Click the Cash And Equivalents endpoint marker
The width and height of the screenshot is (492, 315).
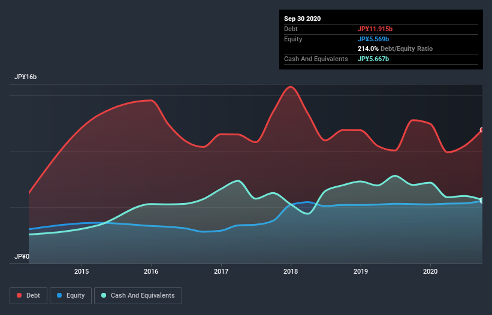pos(482,200)
